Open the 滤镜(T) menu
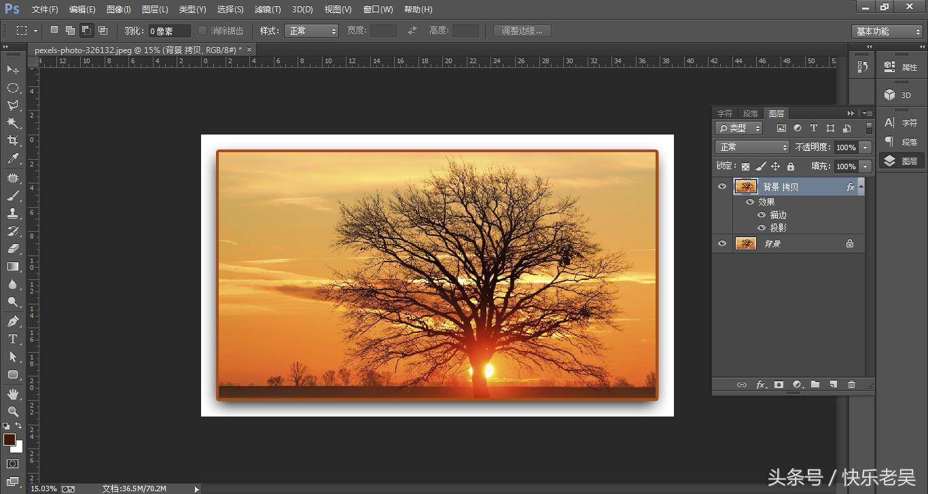 [x=268, y=10]
